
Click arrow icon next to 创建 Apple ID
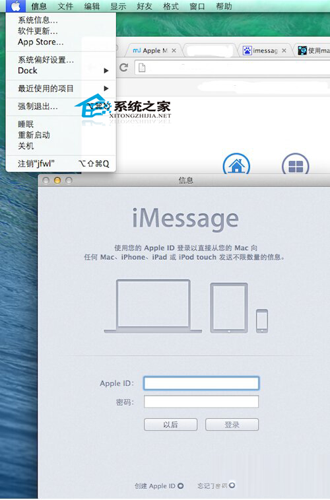tap(181, 485)
